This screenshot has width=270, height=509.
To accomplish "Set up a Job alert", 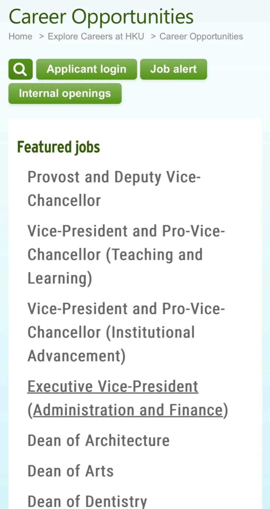I will click(174, 69).
